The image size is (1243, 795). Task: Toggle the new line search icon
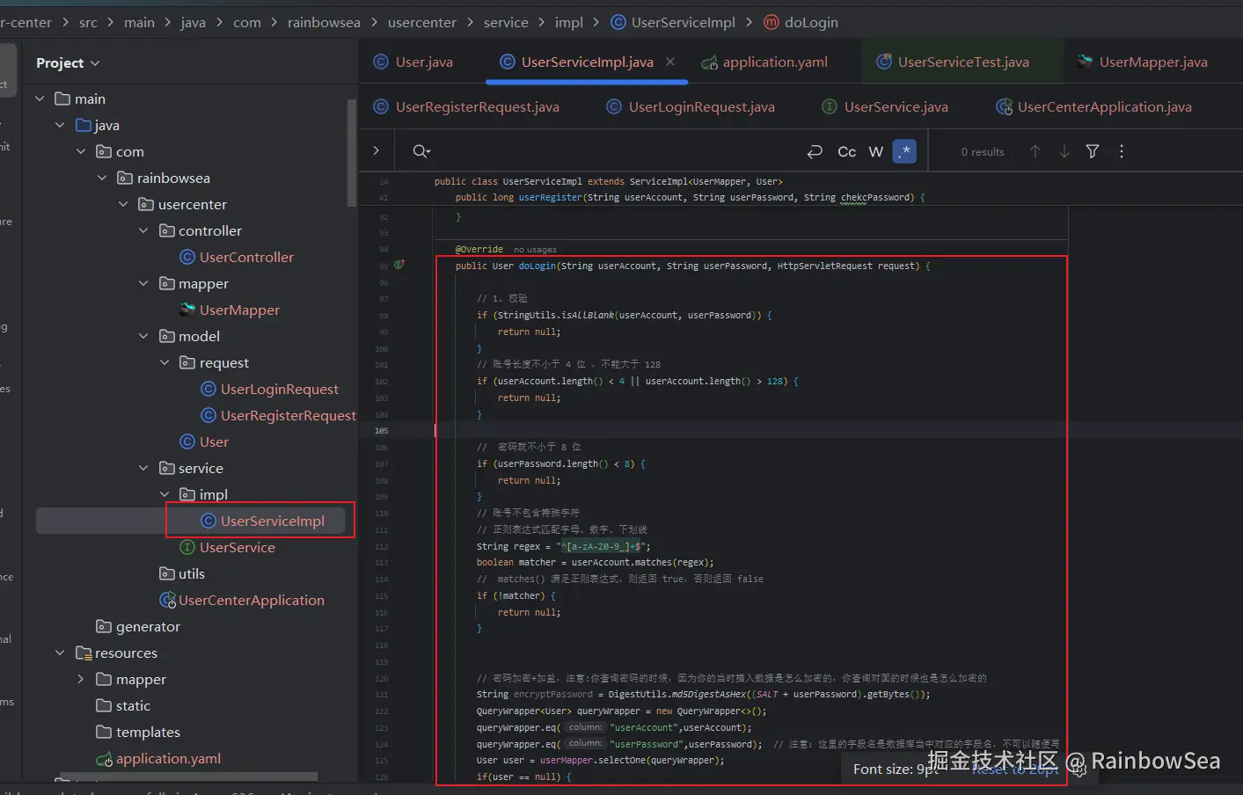point(815,151)
